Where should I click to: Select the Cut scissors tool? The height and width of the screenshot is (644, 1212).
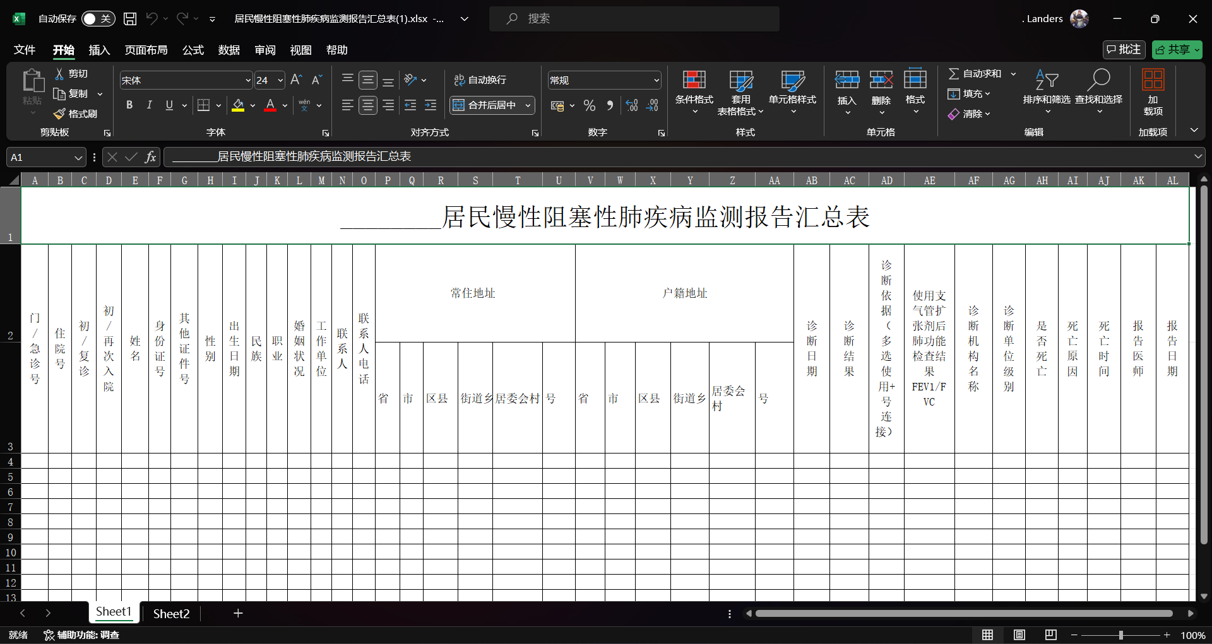[71, 74]
